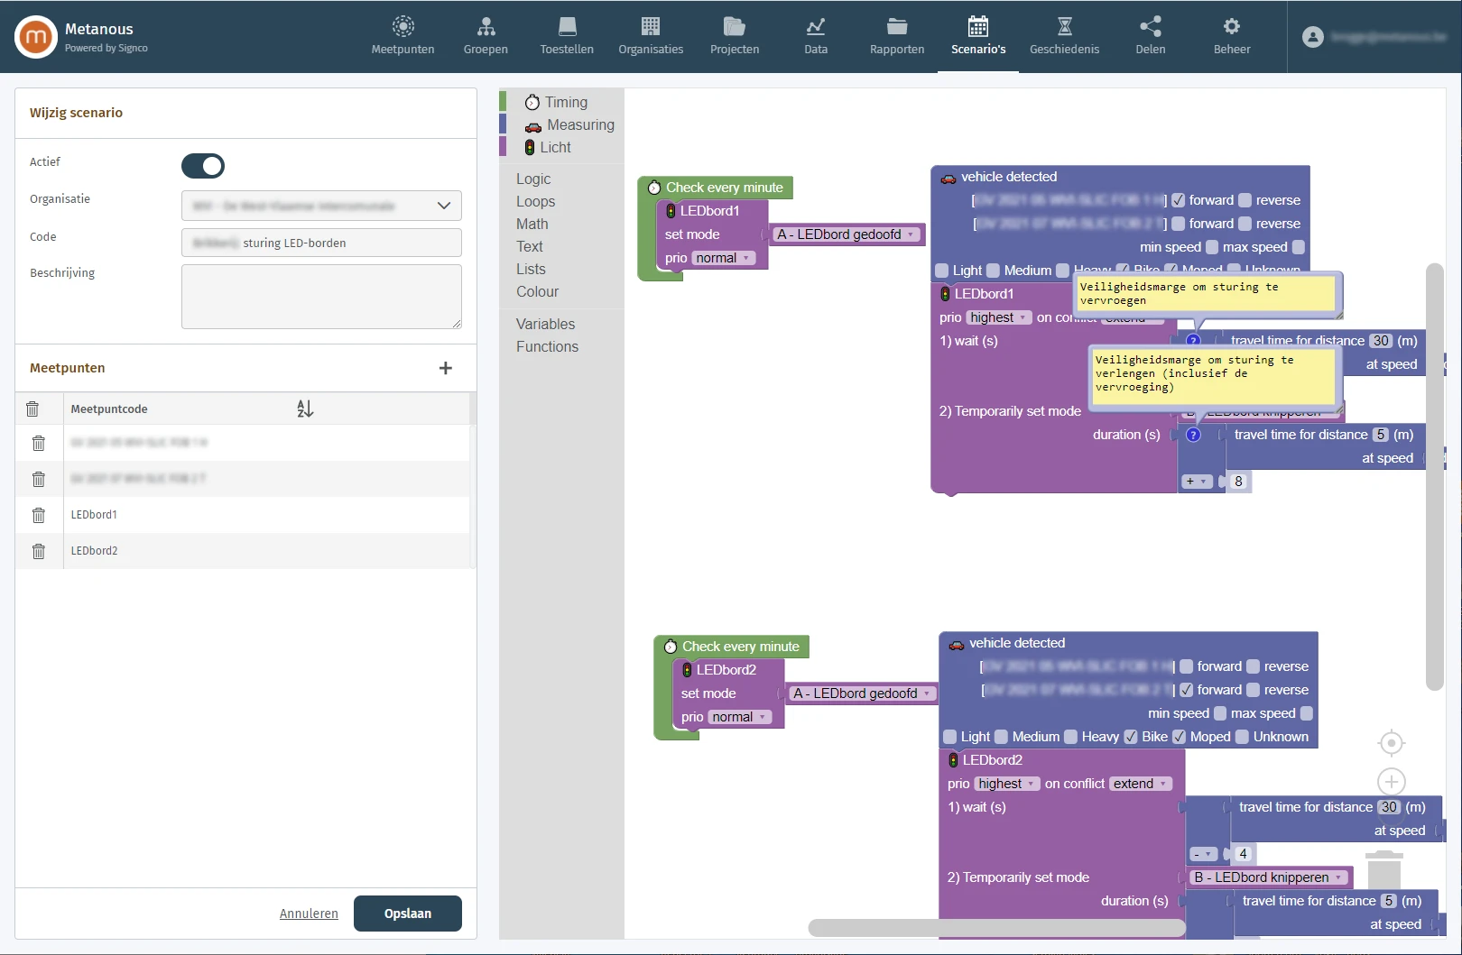Click the Beschrijving text area
The width and height of the screenshot is (1462, 955).
pos(321,297)
